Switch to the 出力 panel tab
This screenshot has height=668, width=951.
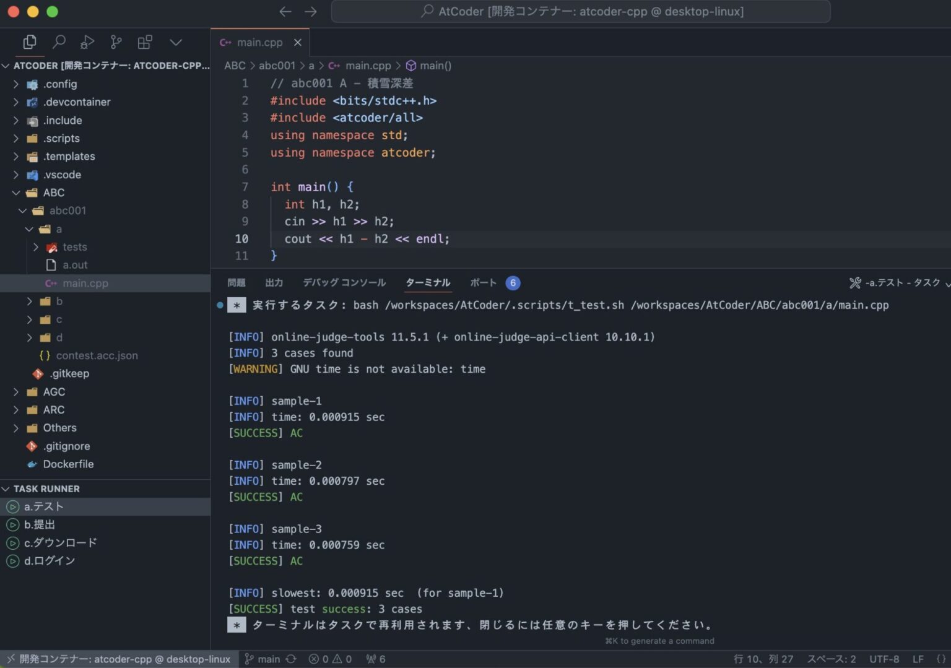point(274,282)
